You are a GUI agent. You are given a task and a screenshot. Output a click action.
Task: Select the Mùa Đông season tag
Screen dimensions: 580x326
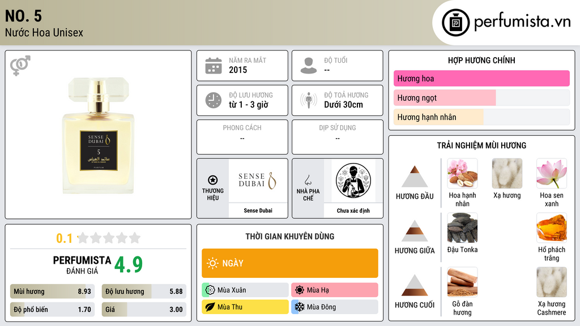334,307
